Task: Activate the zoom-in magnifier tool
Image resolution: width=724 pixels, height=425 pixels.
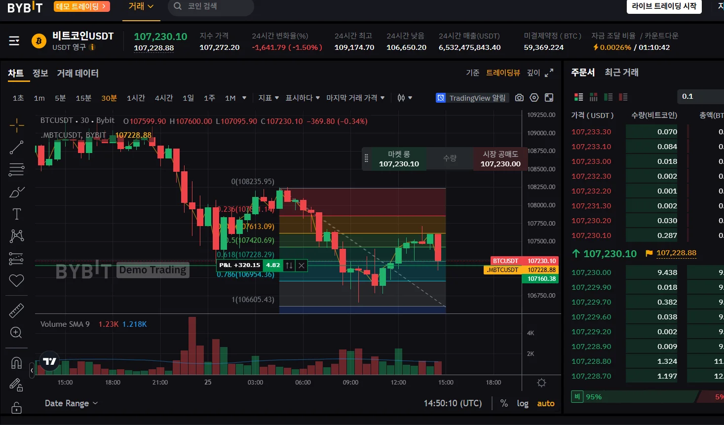Action: (16, 333)
